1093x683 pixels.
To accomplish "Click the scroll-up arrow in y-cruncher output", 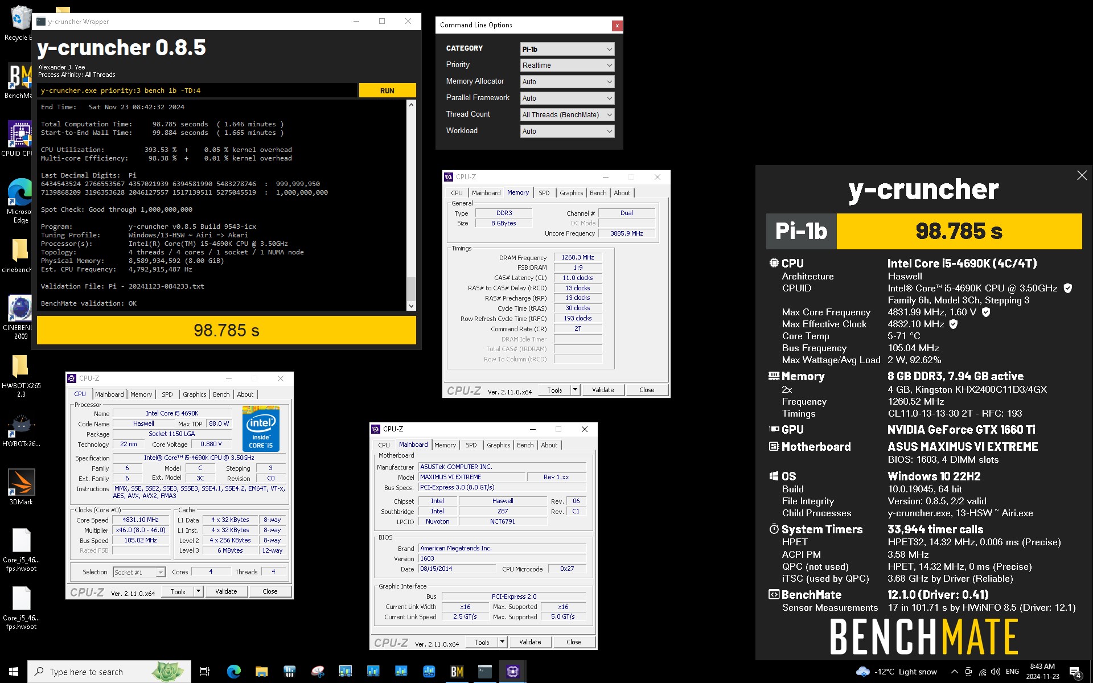I will pyautogui.click(x=411, y=105).
